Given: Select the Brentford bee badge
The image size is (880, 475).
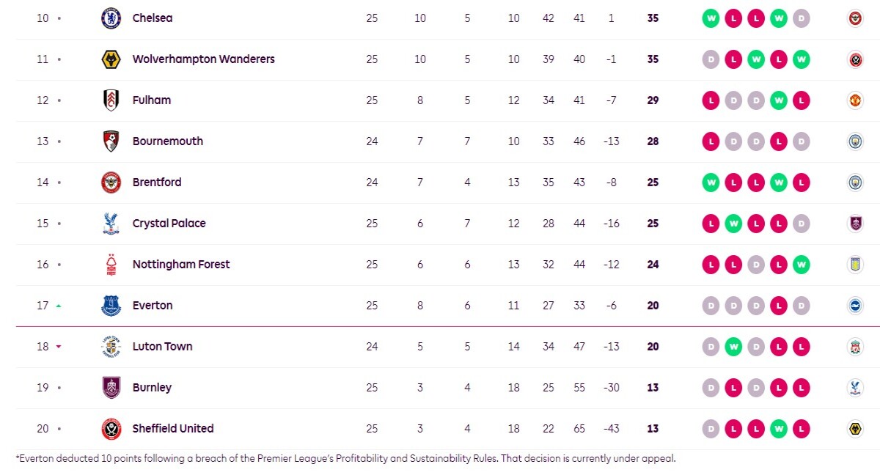Looking at the screenshot, I should click(111, 183).
